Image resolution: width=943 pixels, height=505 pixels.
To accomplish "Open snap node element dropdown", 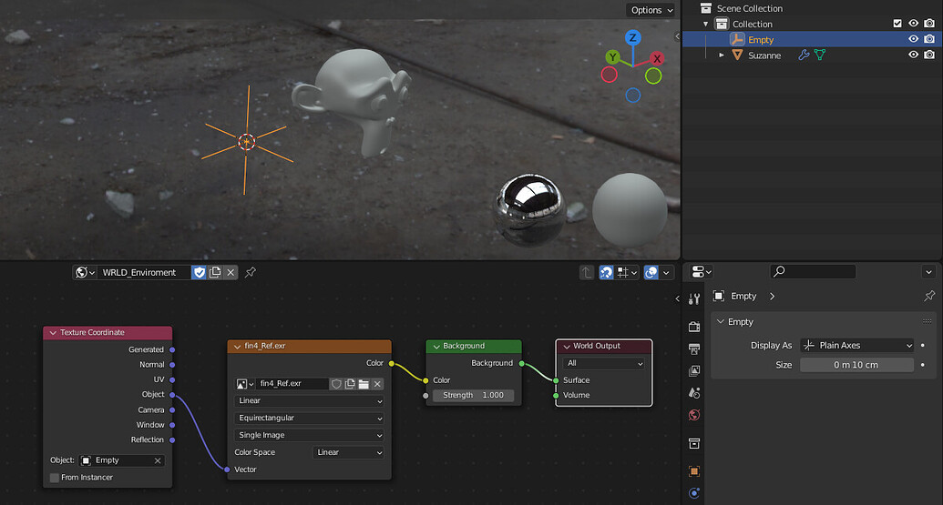I will click(x=627, y=273).
